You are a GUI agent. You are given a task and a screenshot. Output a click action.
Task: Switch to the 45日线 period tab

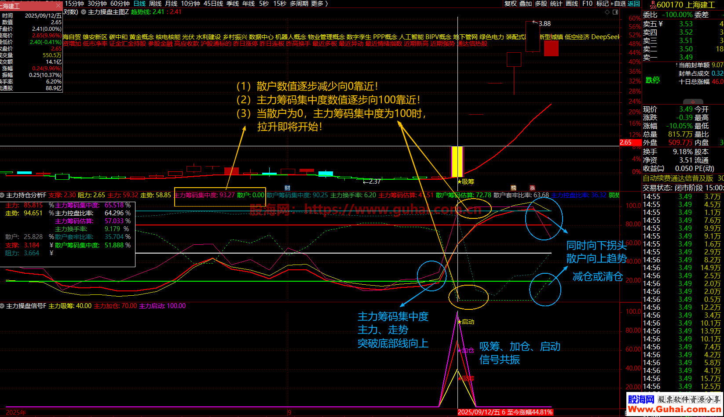213,4
